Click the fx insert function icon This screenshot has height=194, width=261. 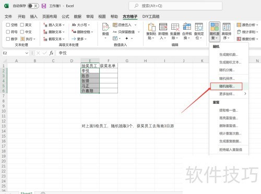pos(51,53)
